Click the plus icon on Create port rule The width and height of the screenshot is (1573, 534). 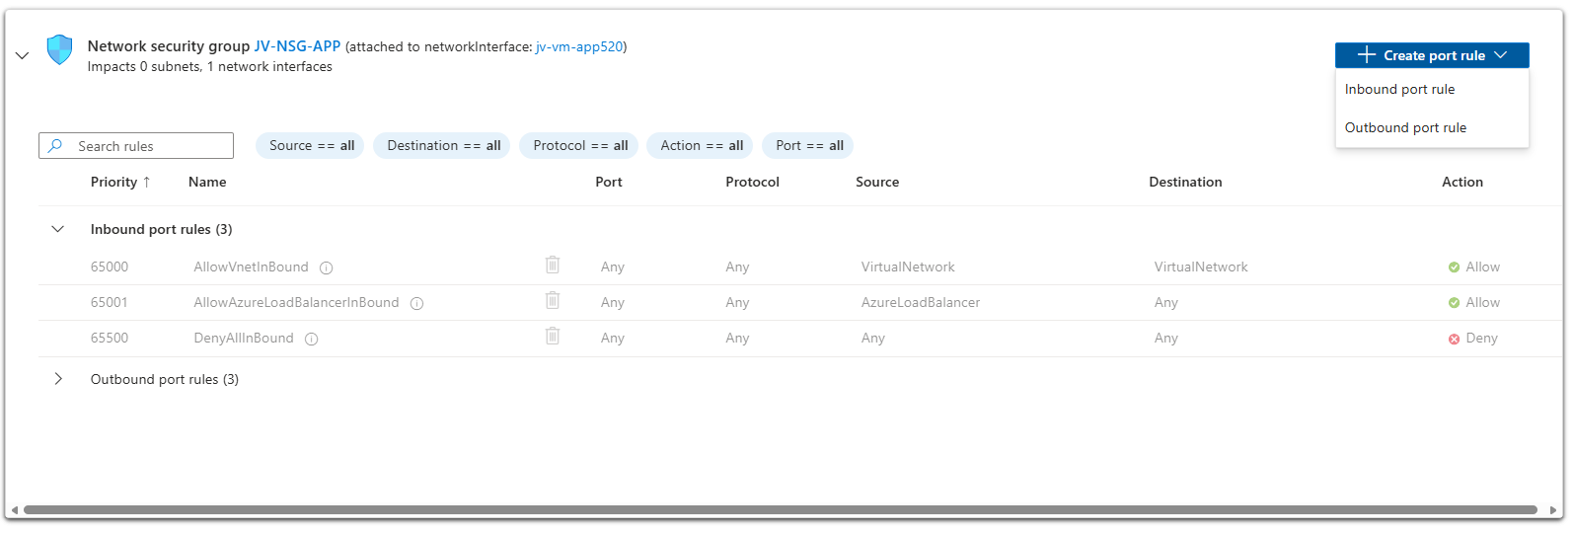tap(1367, 55)
